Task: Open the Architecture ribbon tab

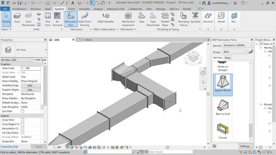Action: (19, 9)
